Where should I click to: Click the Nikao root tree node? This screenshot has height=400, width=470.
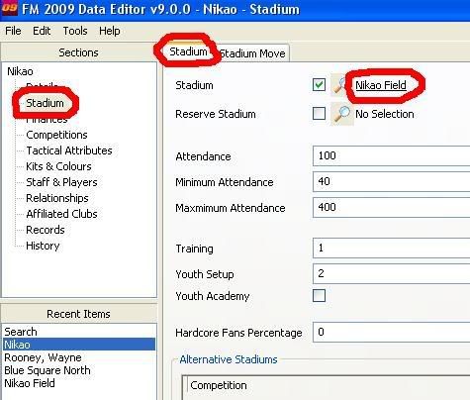(x=20, y=71)
